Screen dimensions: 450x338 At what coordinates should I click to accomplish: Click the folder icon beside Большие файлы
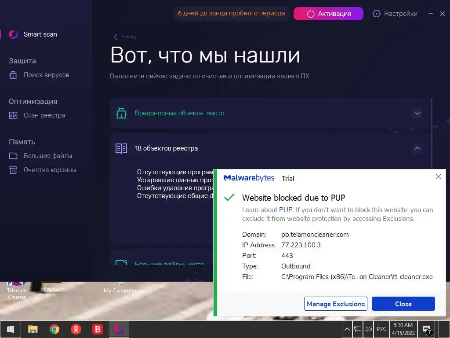coord(13,156)
